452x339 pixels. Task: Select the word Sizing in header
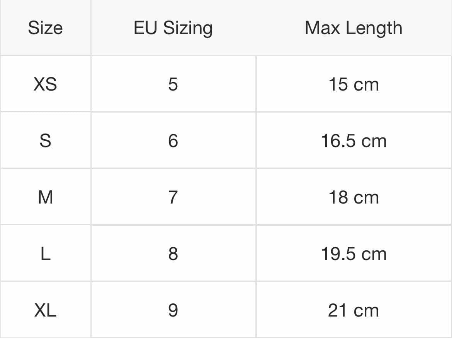188,29
